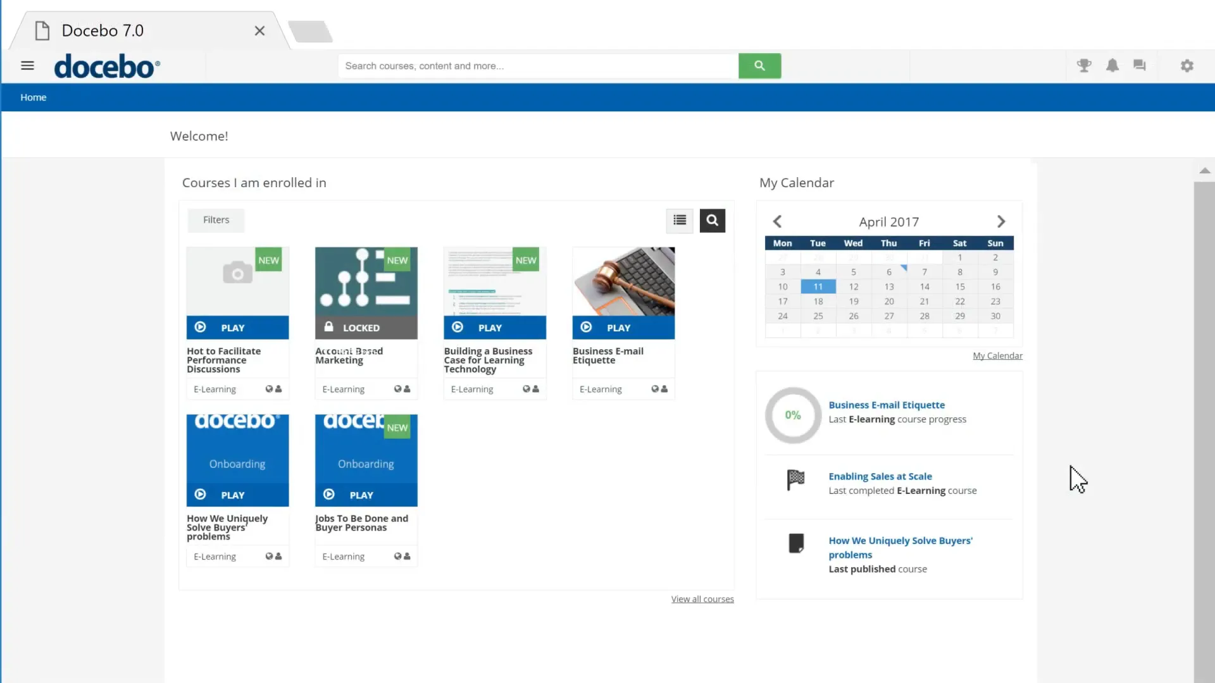1215x683 pixels.
Task: Open the settings gear icon
Action: (x=1187, y=65)
